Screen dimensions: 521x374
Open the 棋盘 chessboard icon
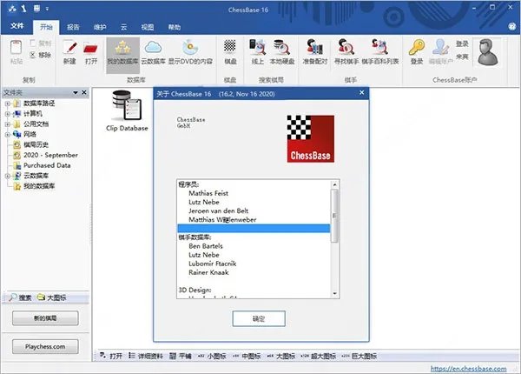click(x=230, y=49)
